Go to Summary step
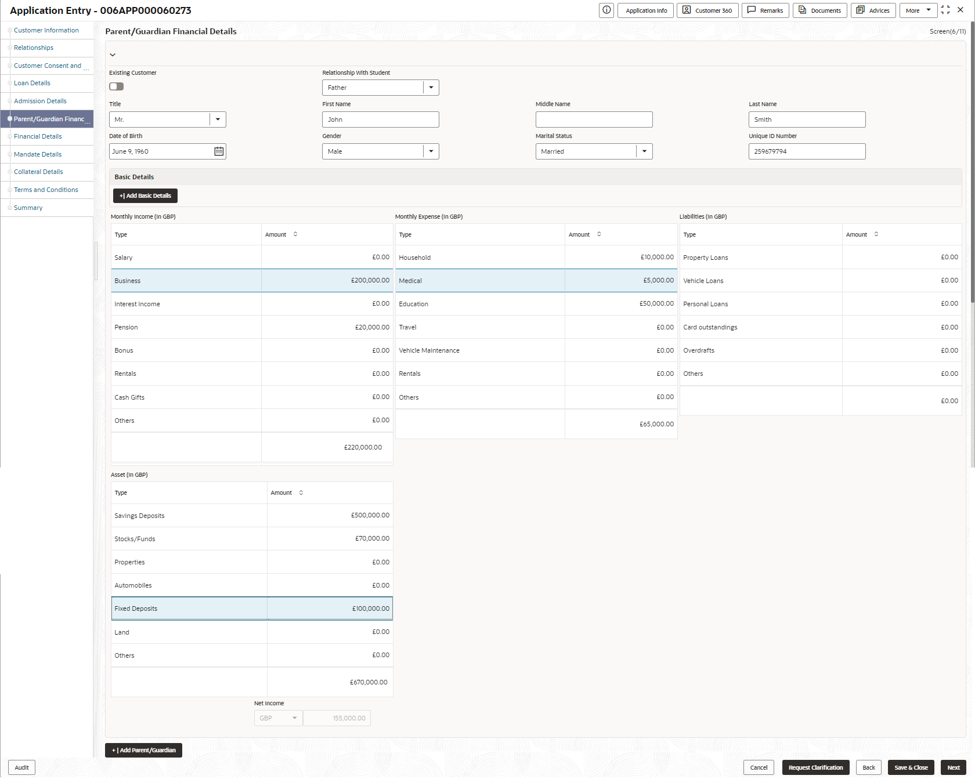This screenshot has width=975, height=779. pyautogui.click(x=28, y=208)
